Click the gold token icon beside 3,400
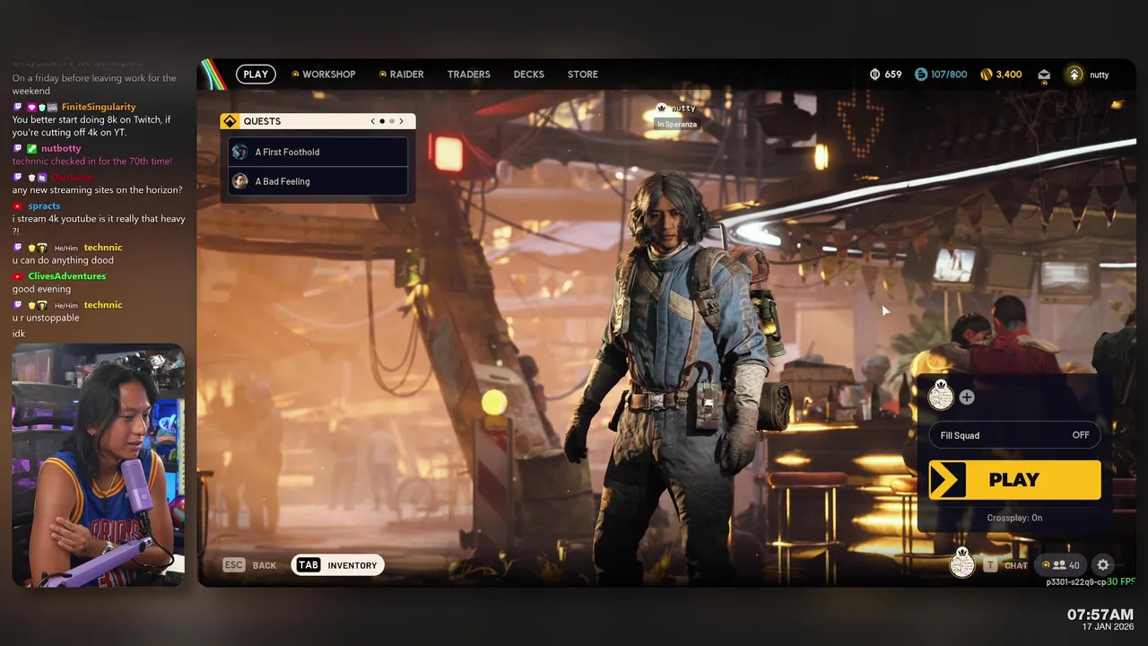The width and height of the screenshot is (1148, 646). pos(987,74)
